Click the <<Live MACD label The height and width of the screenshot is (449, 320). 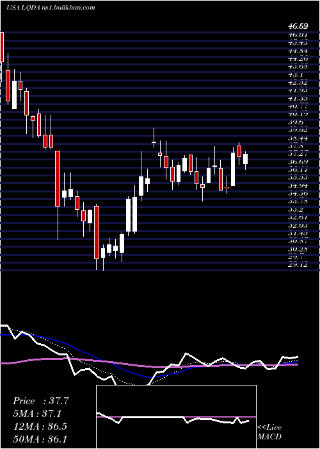coord(269,432)
